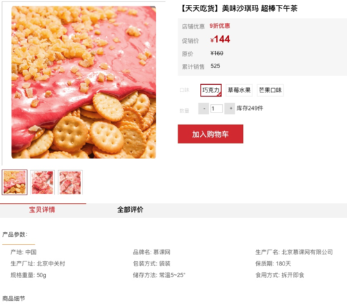Click the 库存249件 stock text
Viewport: 347px width, 305px height.
pos(250,108)
